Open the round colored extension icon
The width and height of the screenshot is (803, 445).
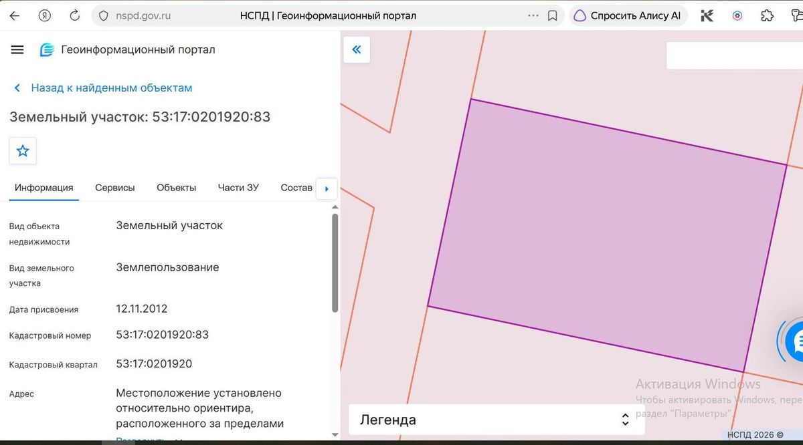point(737,15)
